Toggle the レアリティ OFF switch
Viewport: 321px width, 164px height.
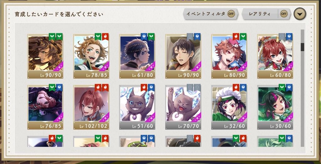tap(283, 14)
